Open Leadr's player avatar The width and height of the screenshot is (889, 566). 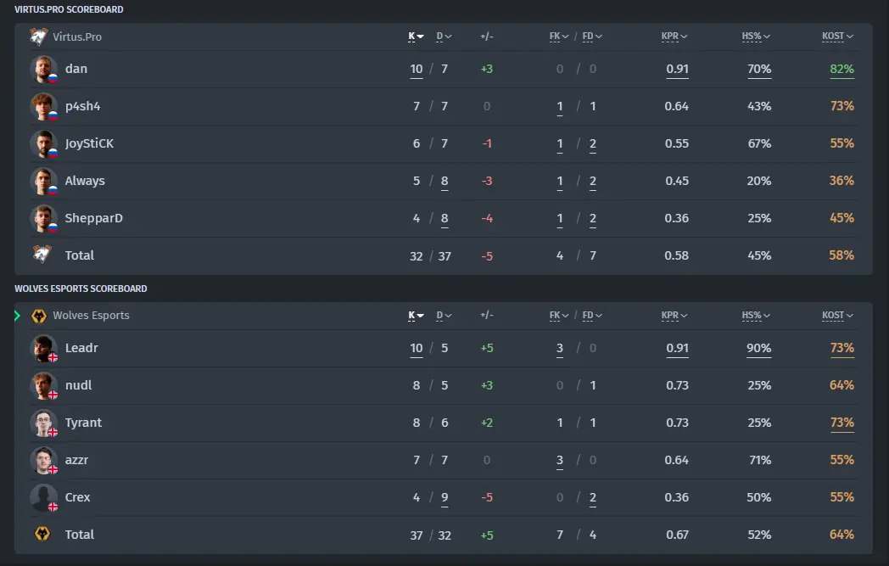tap(43, 348)
